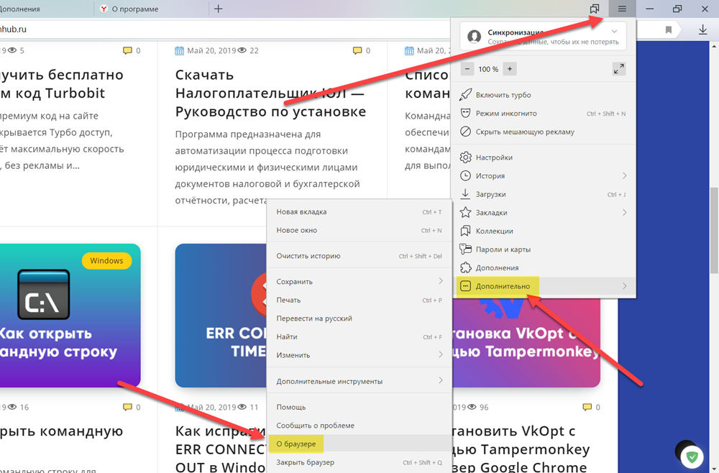Increase zoom with the plus button

(510, 69)
